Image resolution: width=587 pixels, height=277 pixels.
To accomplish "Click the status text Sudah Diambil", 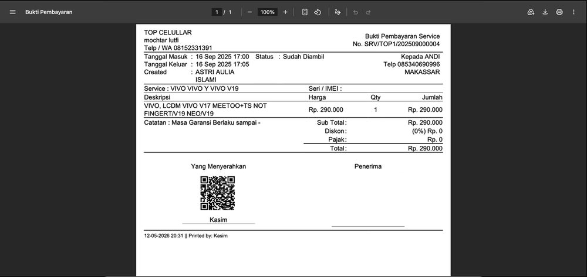I will point(303,57).
